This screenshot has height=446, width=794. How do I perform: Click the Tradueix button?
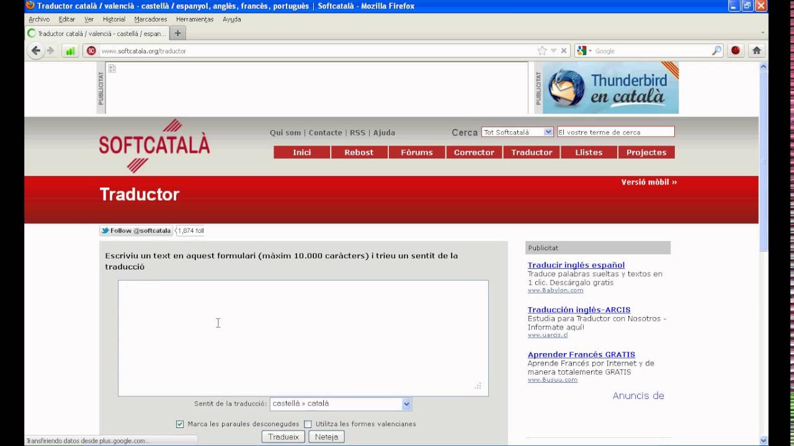pos(283,437)
